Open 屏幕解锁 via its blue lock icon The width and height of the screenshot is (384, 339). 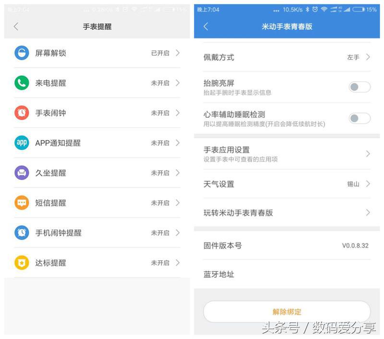point(21,53)
